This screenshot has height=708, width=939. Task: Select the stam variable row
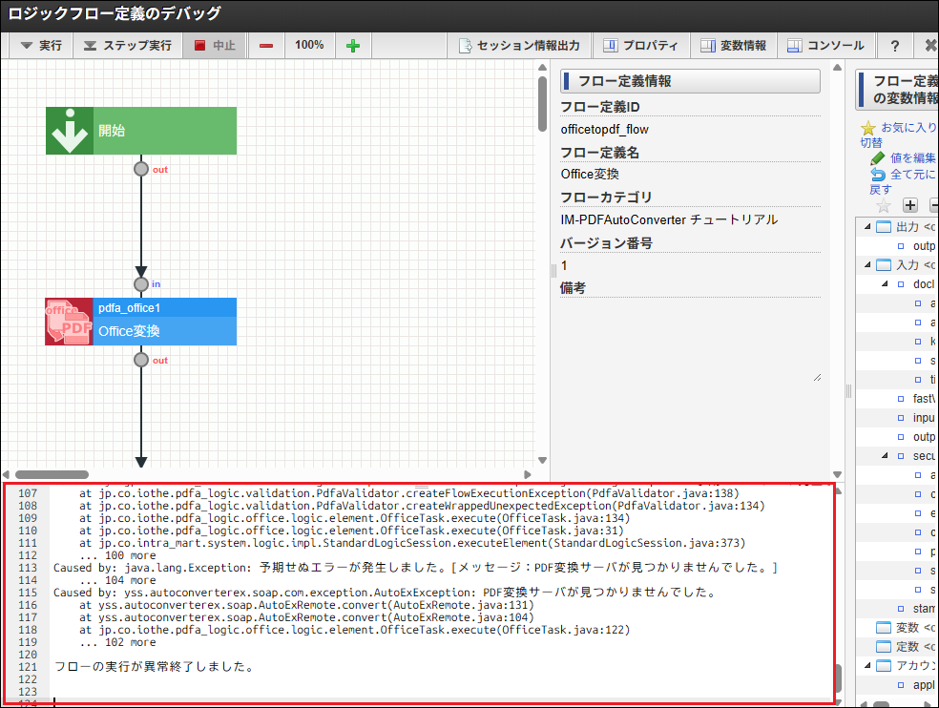click(x=898, y=609)
